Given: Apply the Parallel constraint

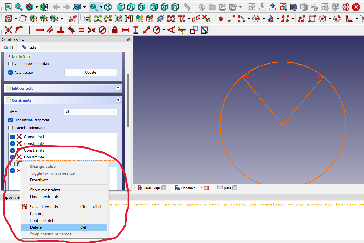Looking at the screenshot, I should click(50, 30).
